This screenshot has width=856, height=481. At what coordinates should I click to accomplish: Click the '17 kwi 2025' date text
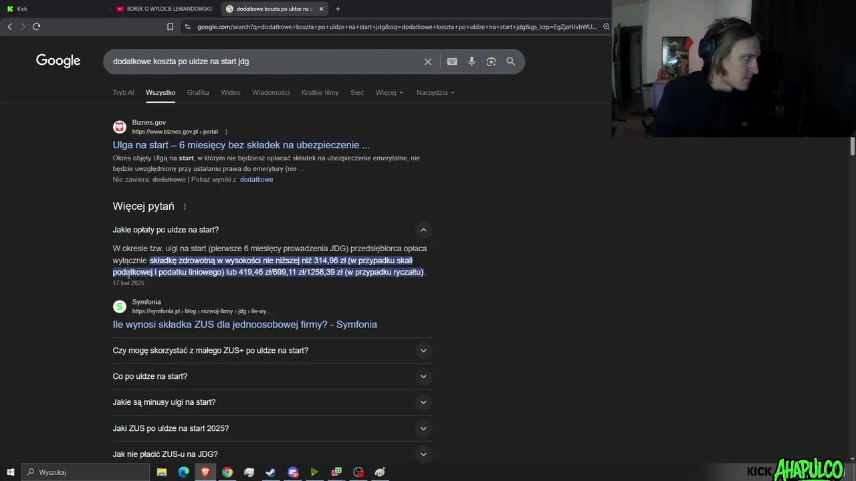click(128, 283)
